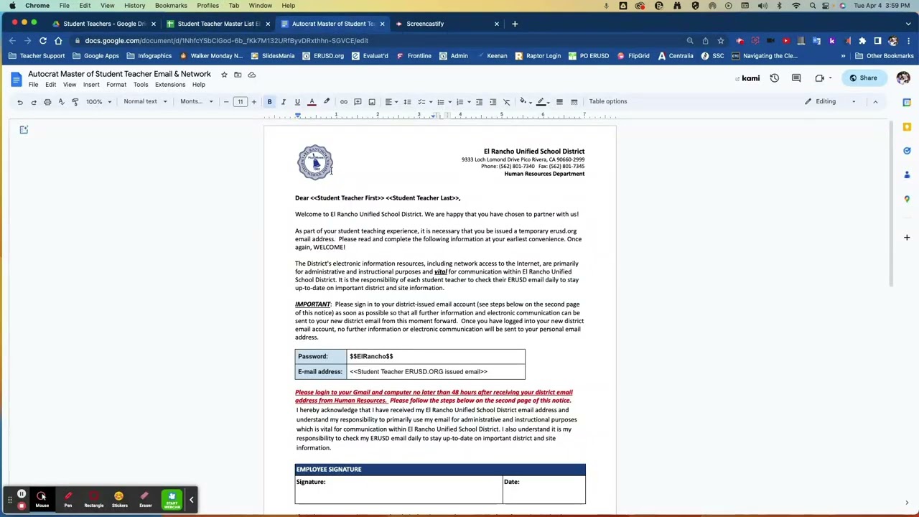Stop the Screencastify recording
The image size is (919, 517).
(x=22, y=506)
